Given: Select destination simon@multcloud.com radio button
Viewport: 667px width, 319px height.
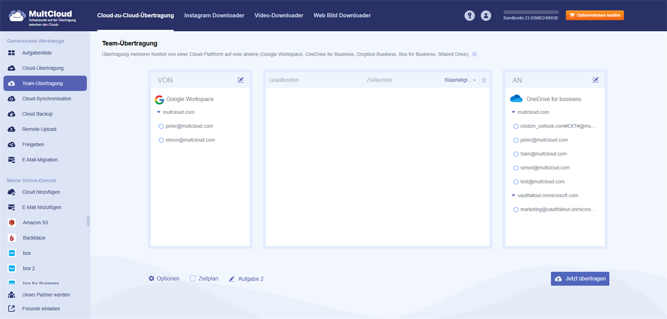Looking at the screenshot, I should click(x=516, y=168).
